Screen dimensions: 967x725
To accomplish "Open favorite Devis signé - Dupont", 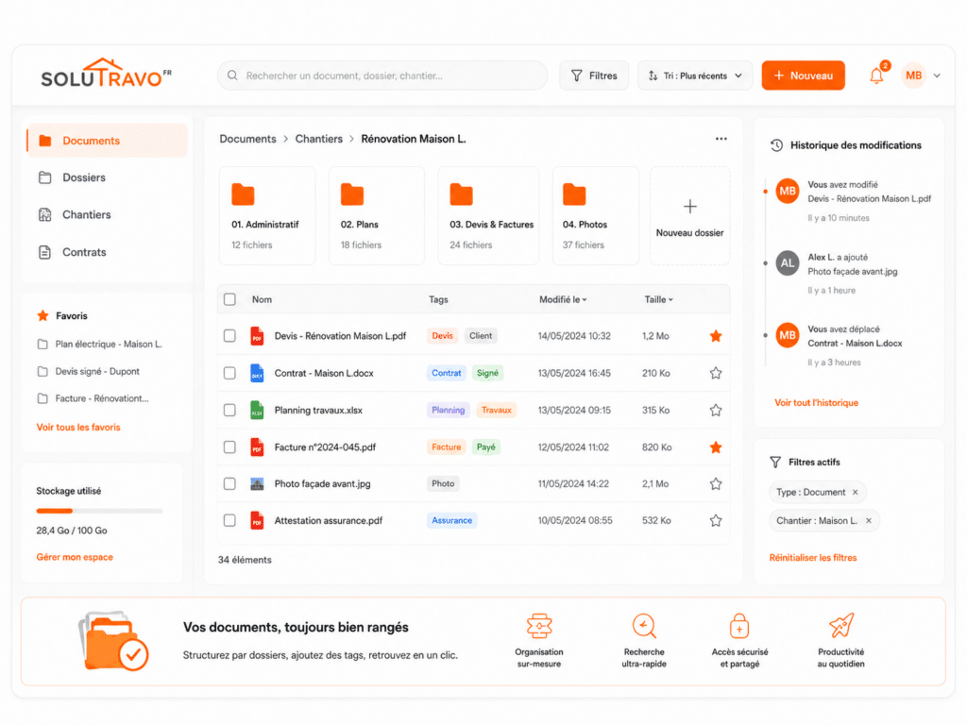I will [x=89, y=371].
